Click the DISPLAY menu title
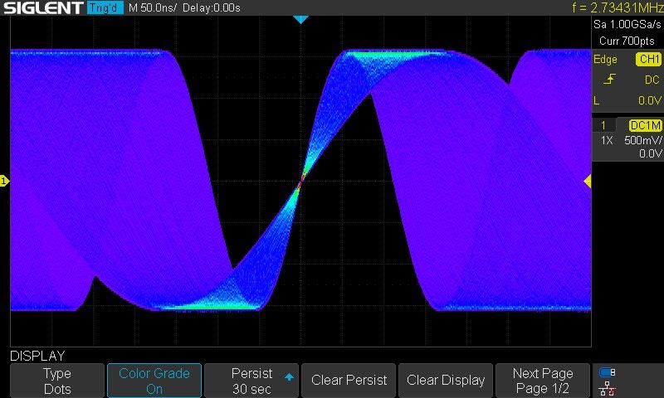Screen dimensions: 664x398 (37, 356)
